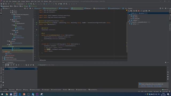The image size is (171, 96).
Task: Click the Undo arrow in the toolbar
Action: pos(56,4)
